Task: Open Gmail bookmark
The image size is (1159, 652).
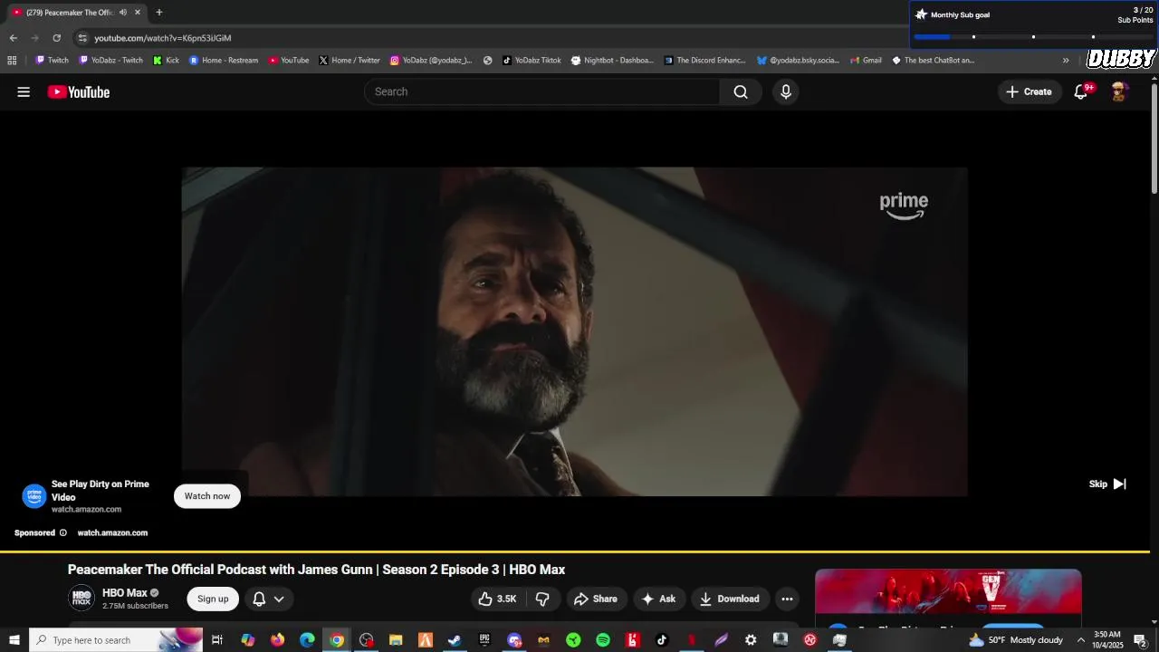Action: (x=867, y=61)
